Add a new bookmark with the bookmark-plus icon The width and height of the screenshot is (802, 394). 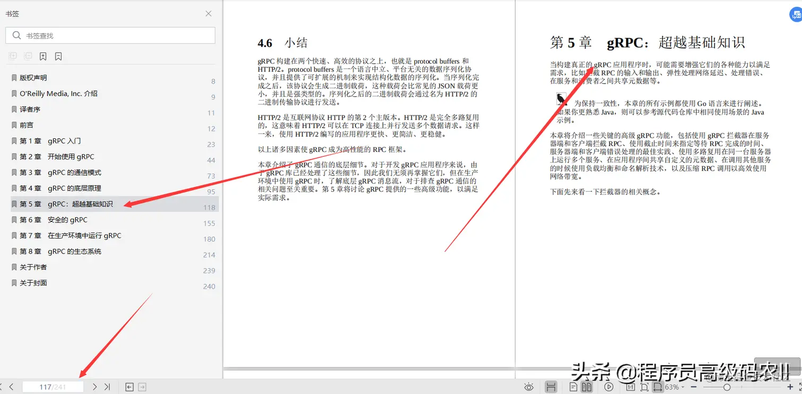tap(43, 56)
